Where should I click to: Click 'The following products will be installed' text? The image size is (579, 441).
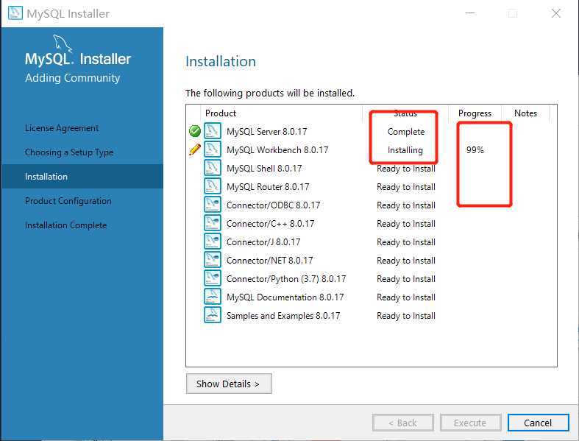270,94
